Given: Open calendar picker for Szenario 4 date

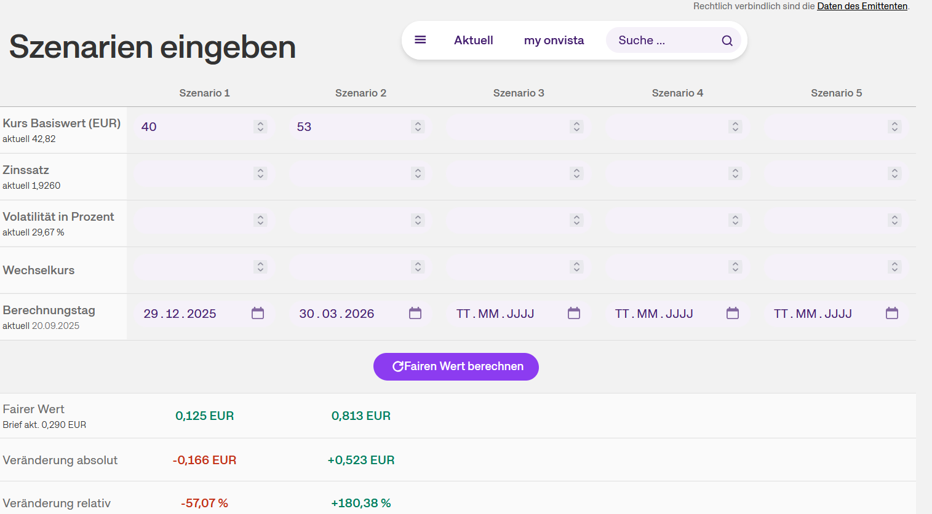Looking at the screenshot, I should pyautogui.click(x=733, y=314).
